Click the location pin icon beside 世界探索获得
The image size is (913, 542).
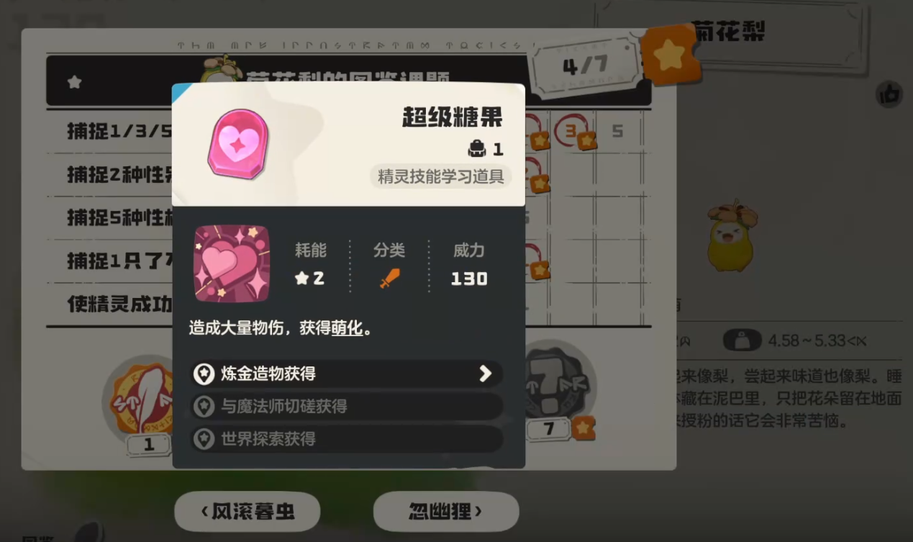click(x=204, y=438)
